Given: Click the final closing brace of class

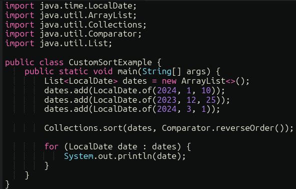Looking at the screenshot, I should [x=7, y=184].
